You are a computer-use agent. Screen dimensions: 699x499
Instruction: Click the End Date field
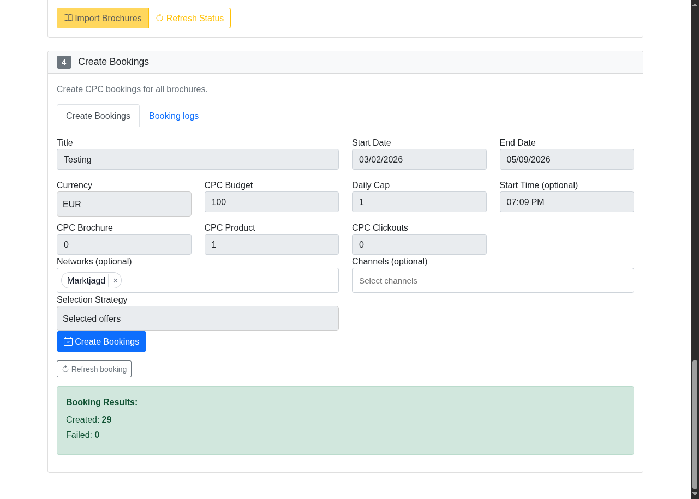point(566,159)
